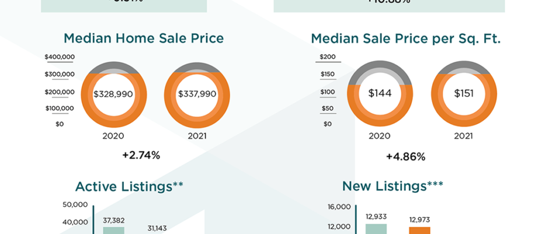Viewport: 549px width, 234px height.
Task: Click the 31,143 active listings value
Action: point(157,228)
